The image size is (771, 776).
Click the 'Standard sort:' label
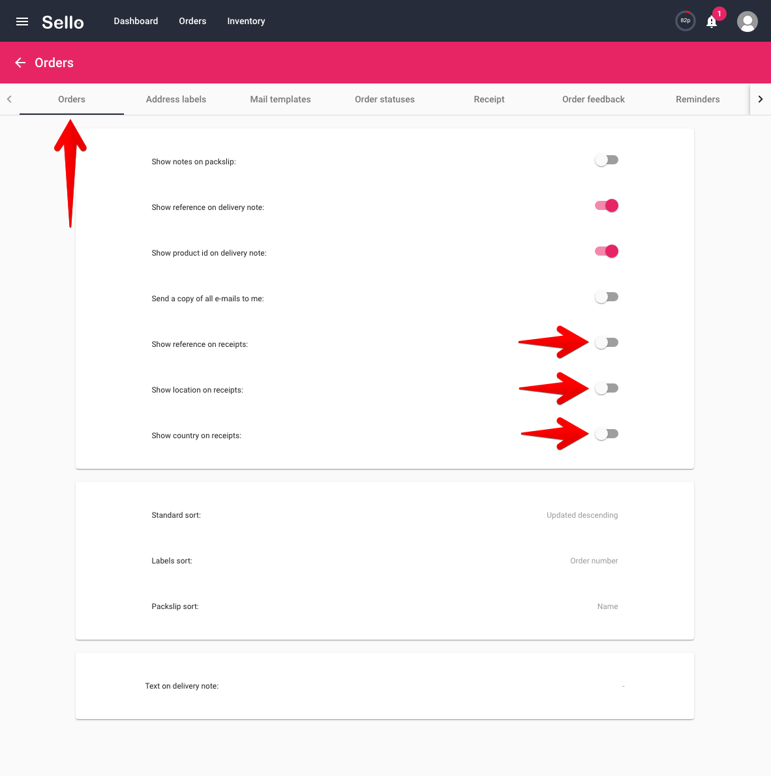coord(176,515)
